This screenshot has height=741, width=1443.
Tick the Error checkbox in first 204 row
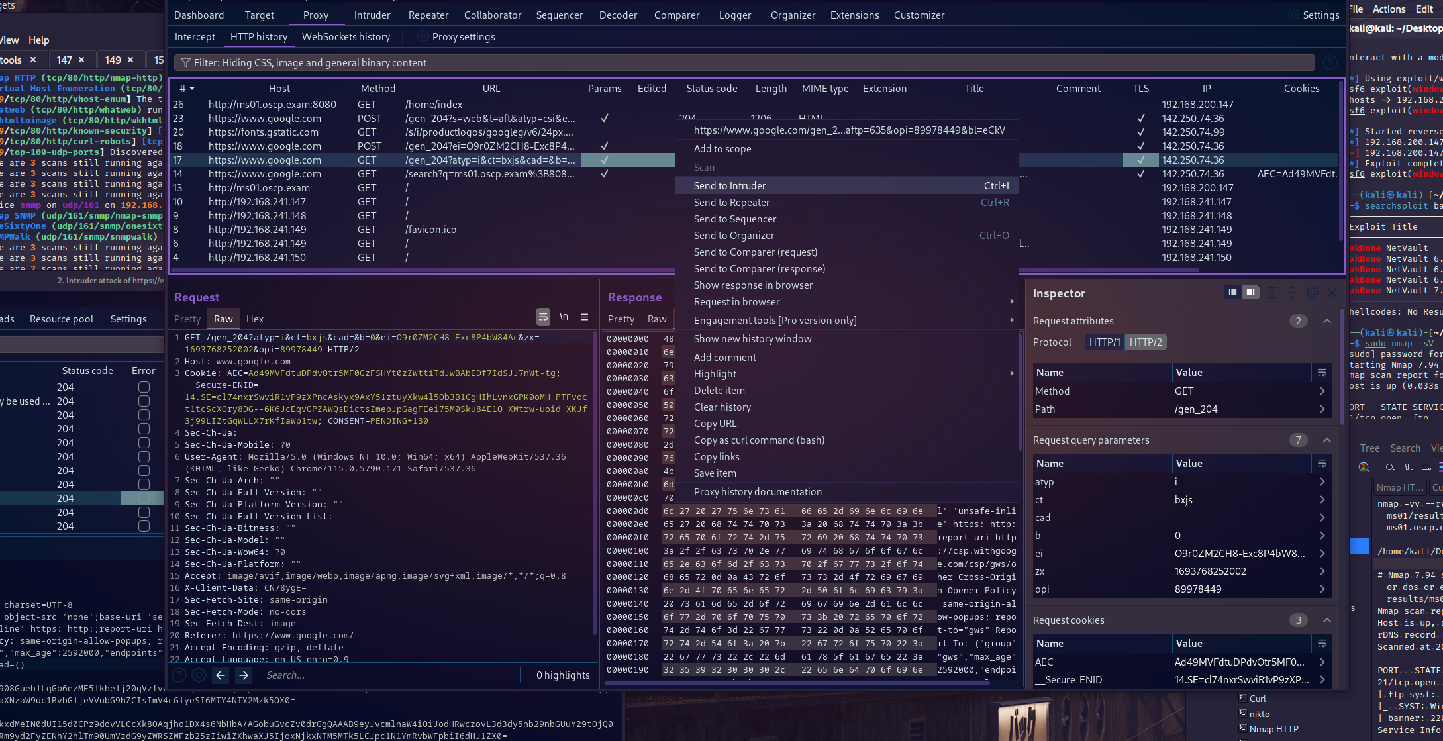144,387
